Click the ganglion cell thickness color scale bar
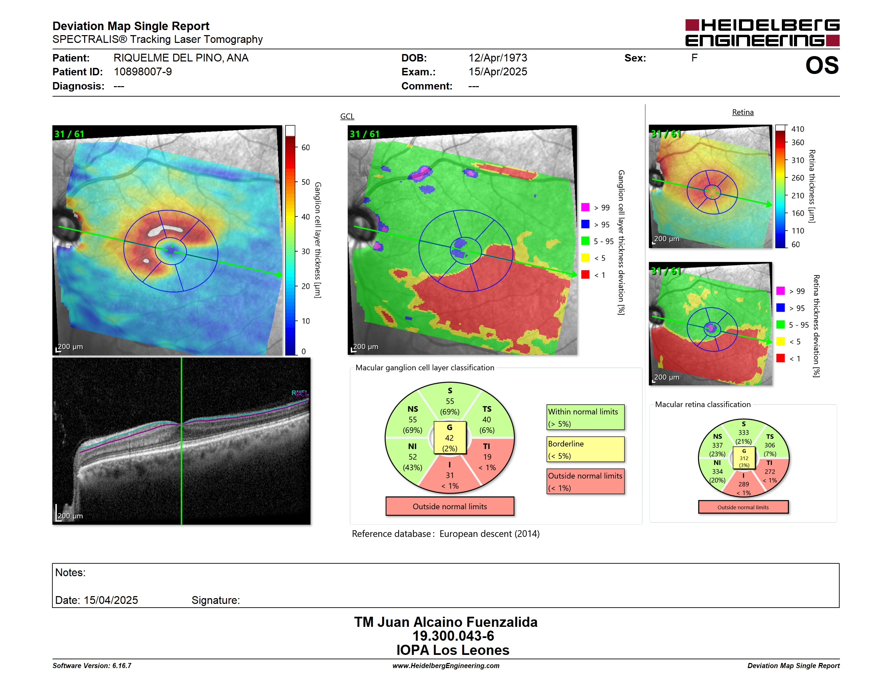Screen dimensions: 892x689 [290, 240]
